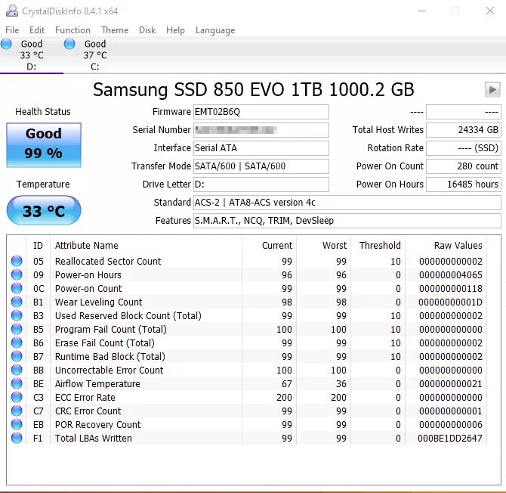The height and width of the screenshot is (493, 506).
Task: Click Rotation Rate value ---- (SSD)
Action: coord(464,148)
